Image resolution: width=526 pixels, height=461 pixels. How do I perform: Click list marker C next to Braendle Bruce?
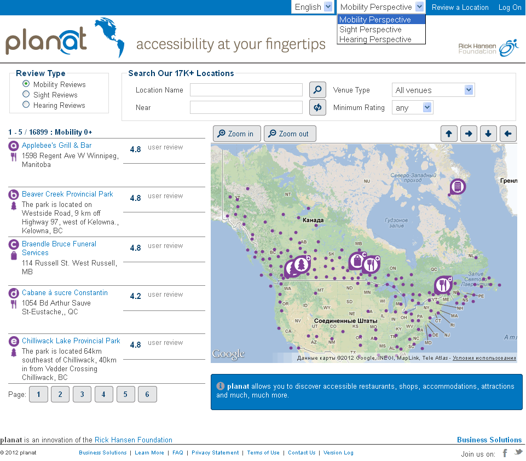(x=14, y=244)
